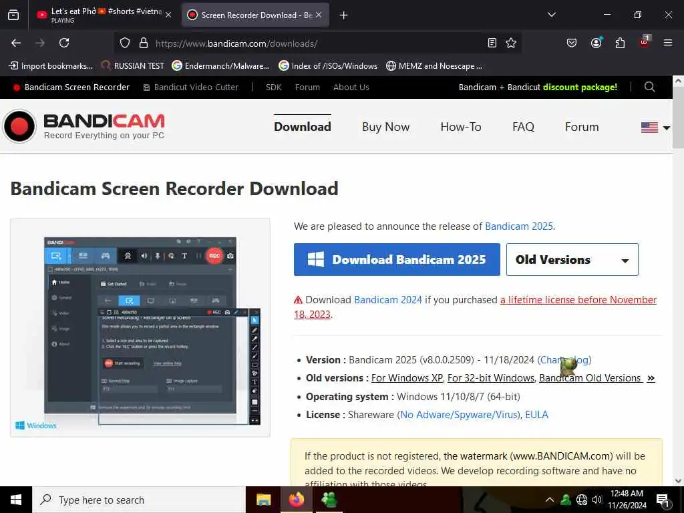Open the SDK top bar link

[x=273, y=88]
